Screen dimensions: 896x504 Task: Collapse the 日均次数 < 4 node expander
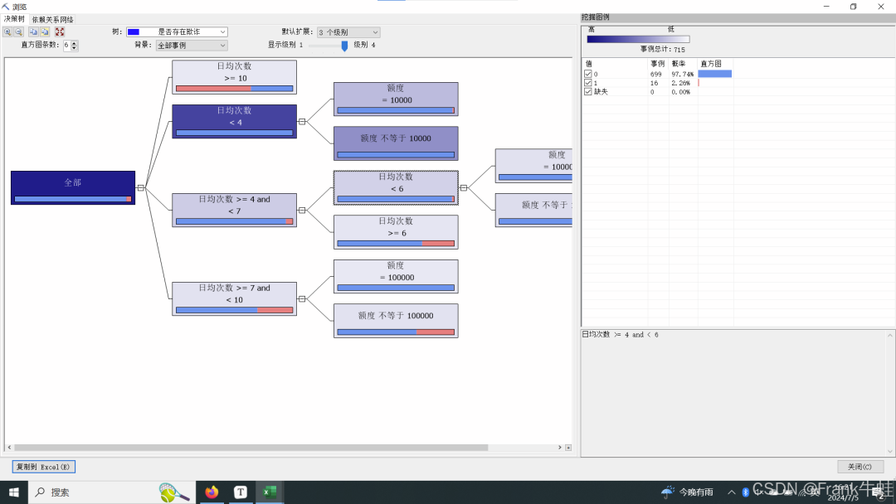tap(302, 122)
